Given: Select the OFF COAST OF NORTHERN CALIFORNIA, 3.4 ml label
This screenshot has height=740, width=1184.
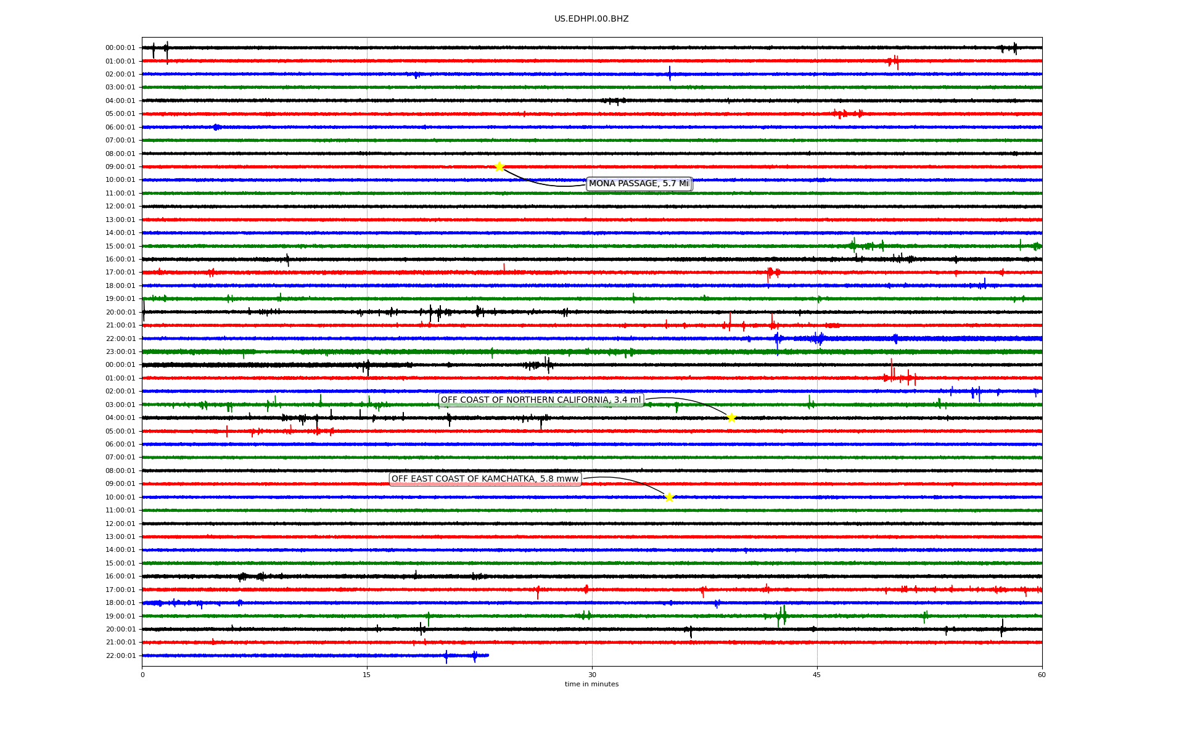Looking at the screenshot, I should 541,400.
